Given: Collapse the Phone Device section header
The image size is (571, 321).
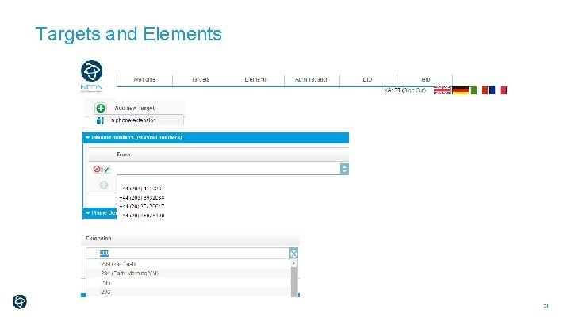Looking at the screenshot, I should [100, 213].
